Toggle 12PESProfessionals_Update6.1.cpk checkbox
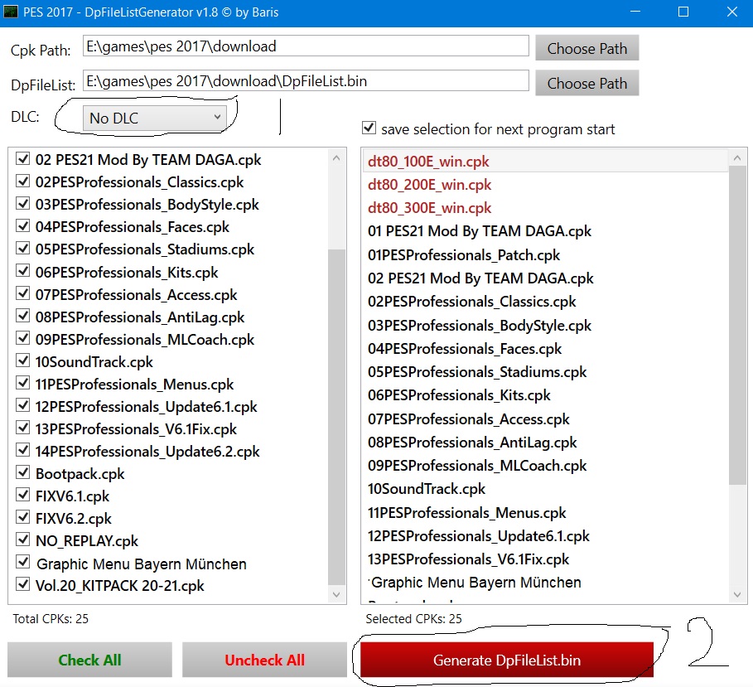 click(22, 405)
